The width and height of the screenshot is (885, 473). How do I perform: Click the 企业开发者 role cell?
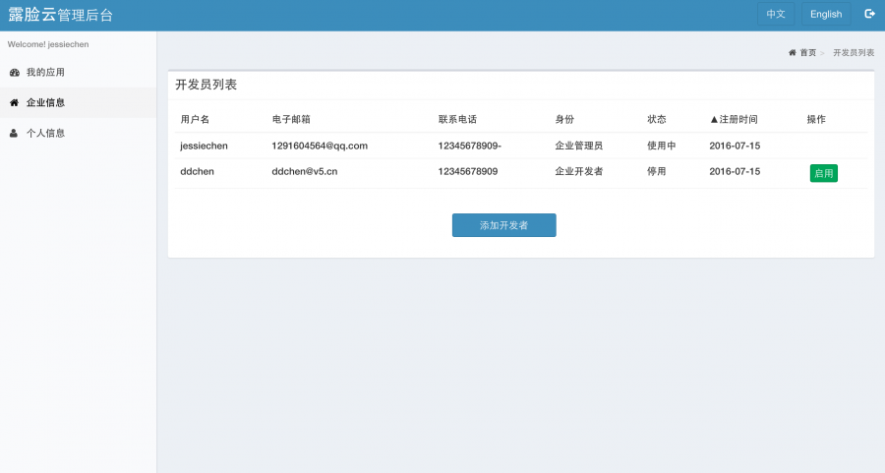(x=578, y=171)
